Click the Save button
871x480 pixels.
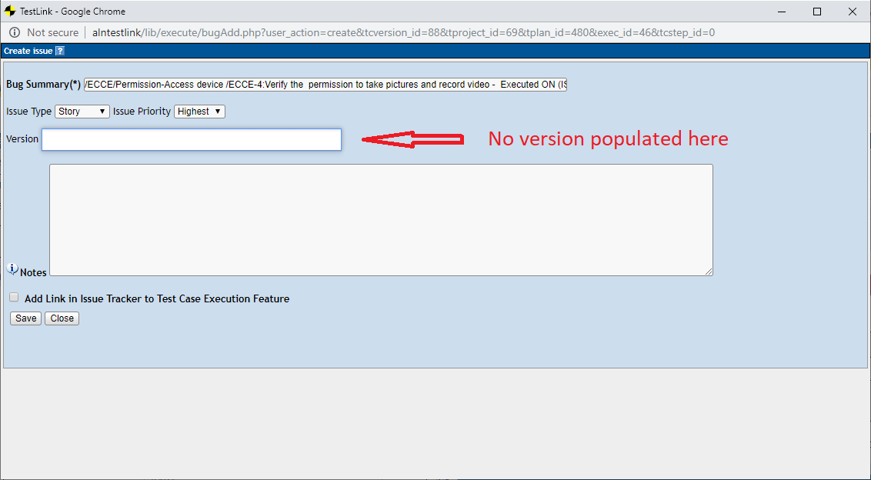[x=25, y=318]
